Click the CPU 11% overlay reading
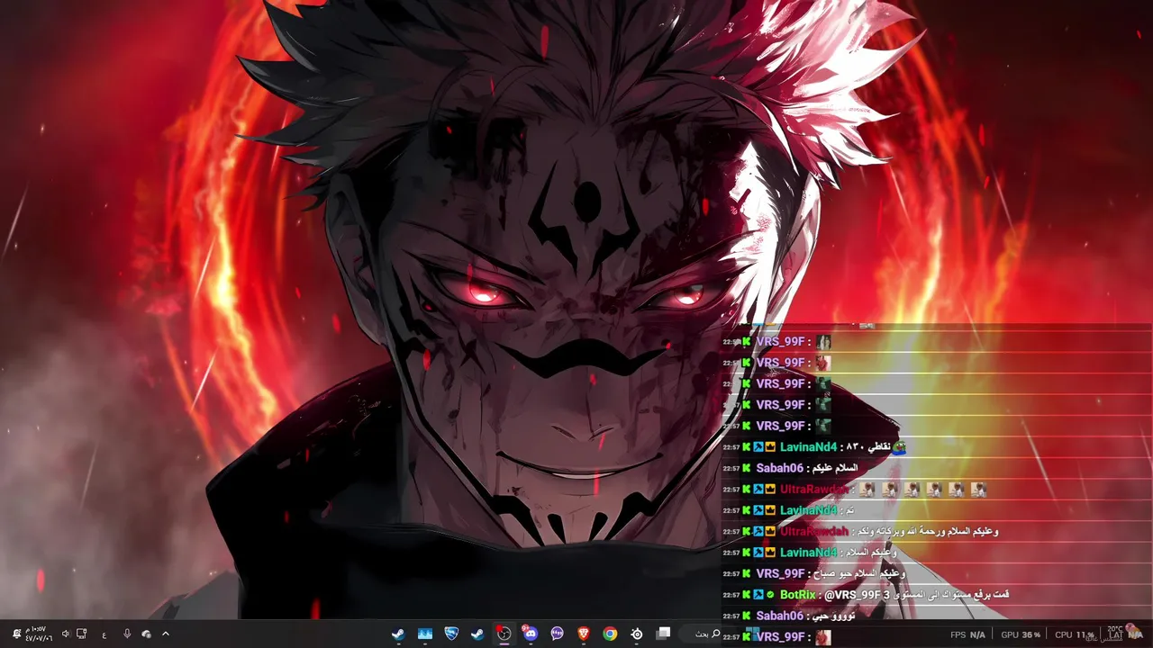Screen dimensions: 1153x648 (x=1075, y=634)
